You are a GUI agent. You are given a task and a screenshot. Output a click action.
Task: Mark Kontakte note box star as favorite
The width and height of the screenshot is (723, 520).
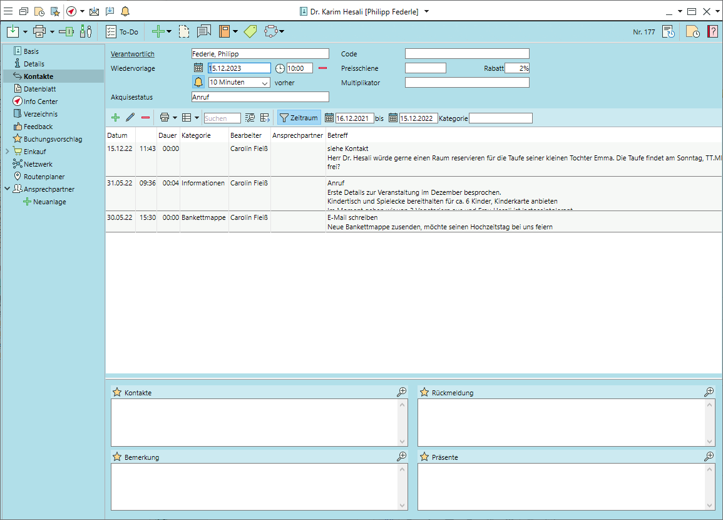point(116,392)
